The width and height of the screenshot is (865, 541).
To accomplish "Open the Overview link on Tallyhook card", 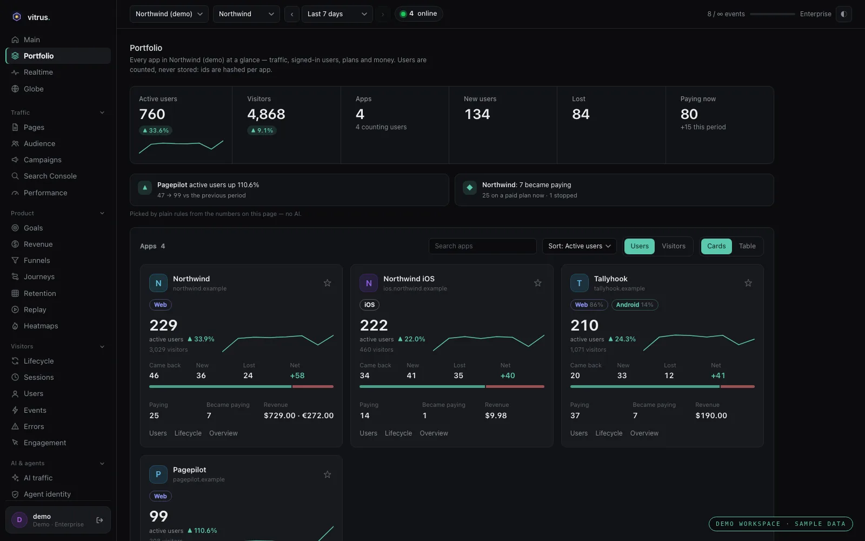I will pos(644,433).
